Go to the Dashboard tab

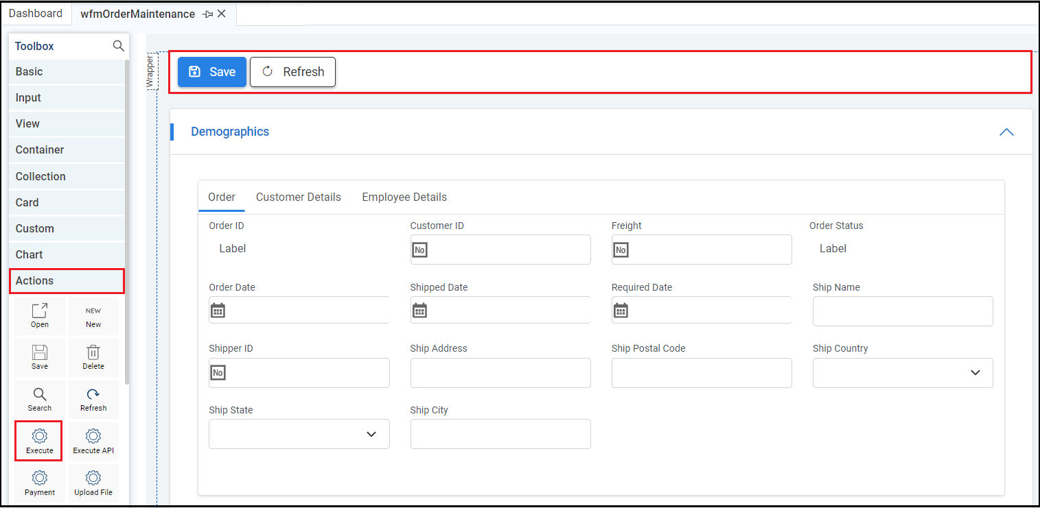coord(36,14)
